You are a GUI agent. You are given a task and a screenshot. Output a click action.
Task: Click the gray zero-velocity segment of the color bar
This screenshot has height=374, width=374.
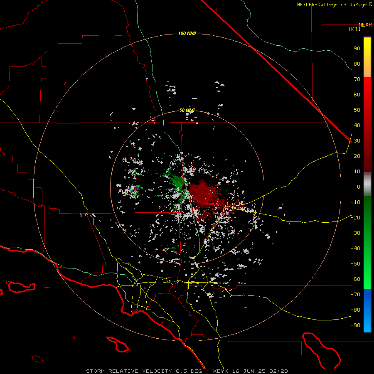[367, 184]
